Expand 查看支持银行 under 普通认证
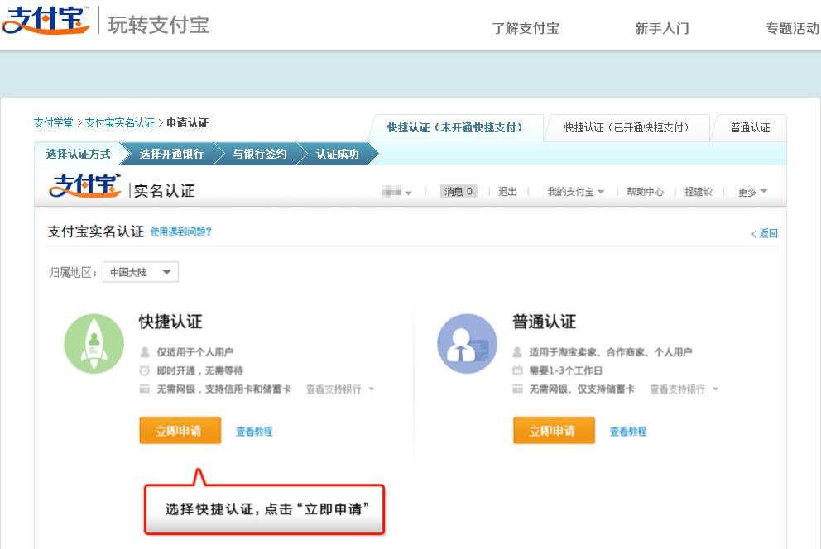Screen dimensions: 821x549 click(684, 389)
